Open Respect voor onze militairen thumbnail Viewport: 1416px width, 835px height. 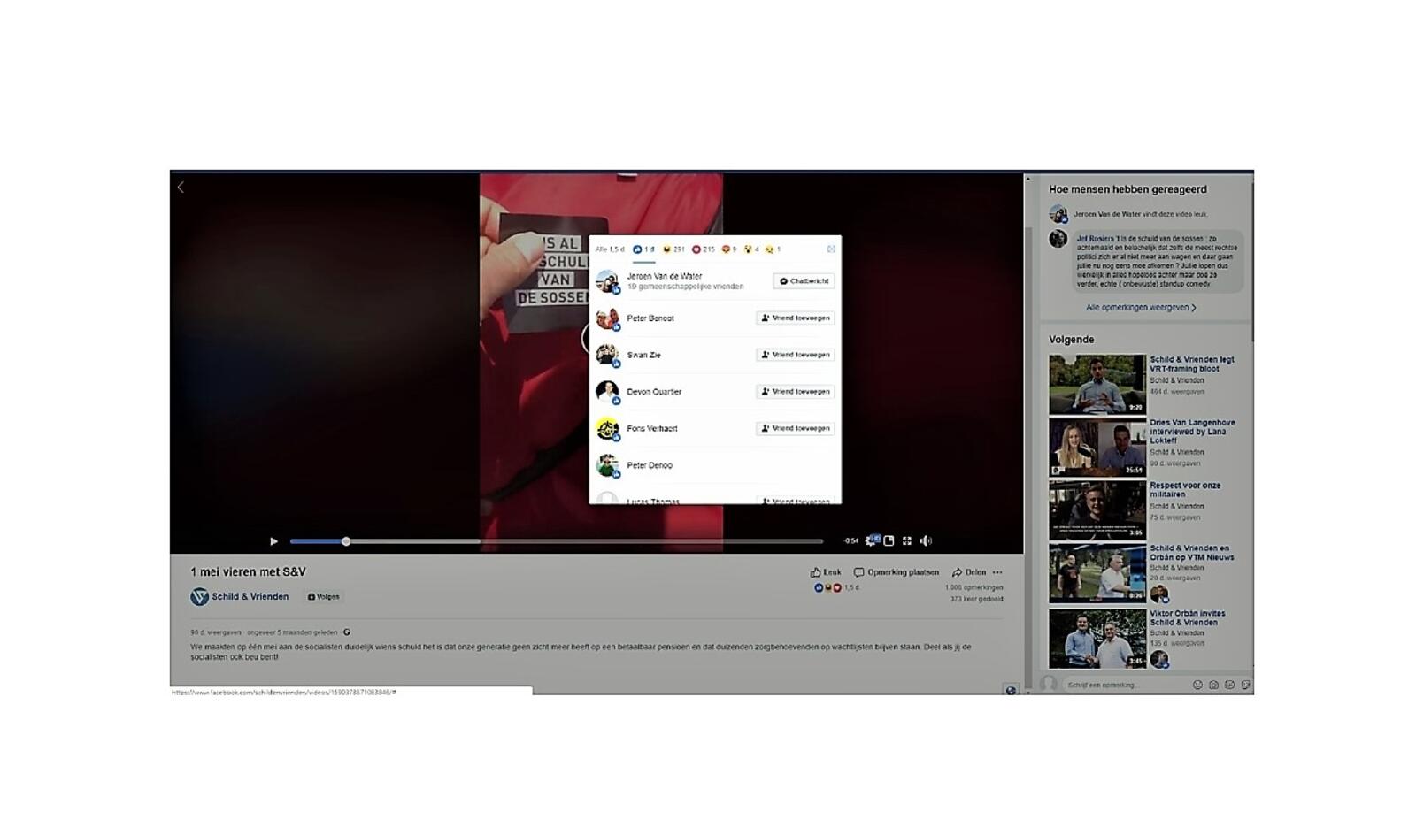point(1097,510)
